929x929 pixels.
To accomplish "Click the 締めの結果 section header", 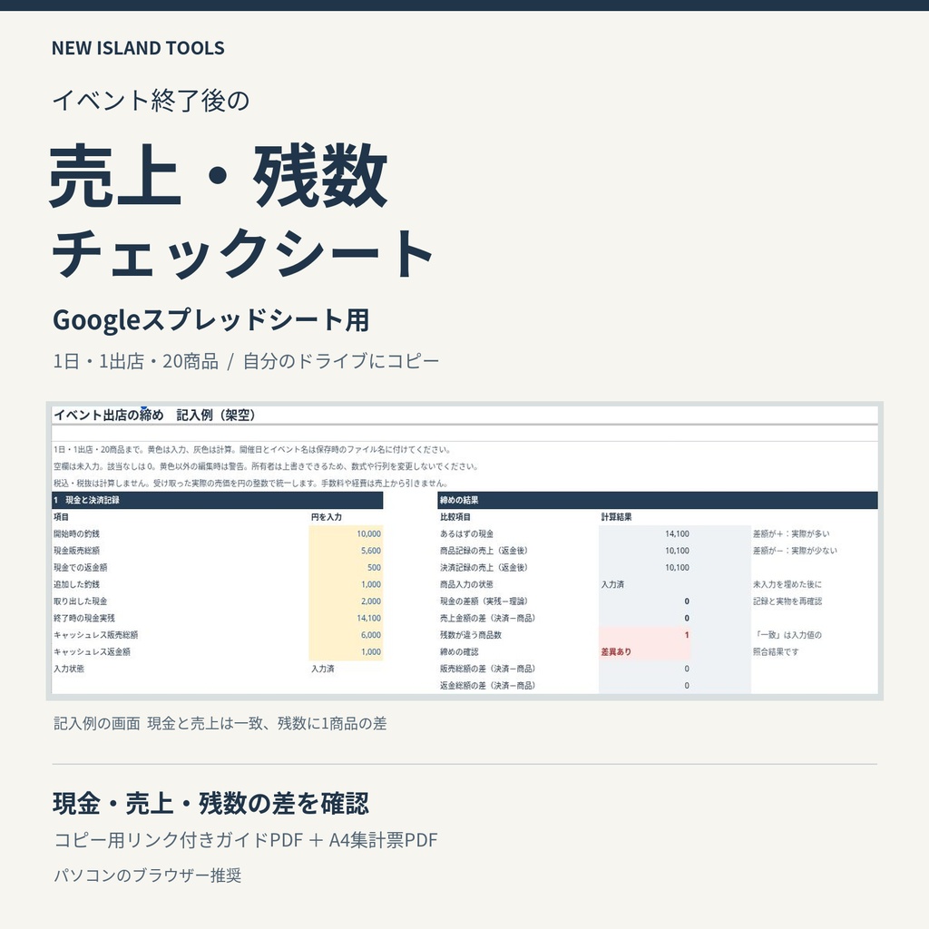I will coord(658,500).
